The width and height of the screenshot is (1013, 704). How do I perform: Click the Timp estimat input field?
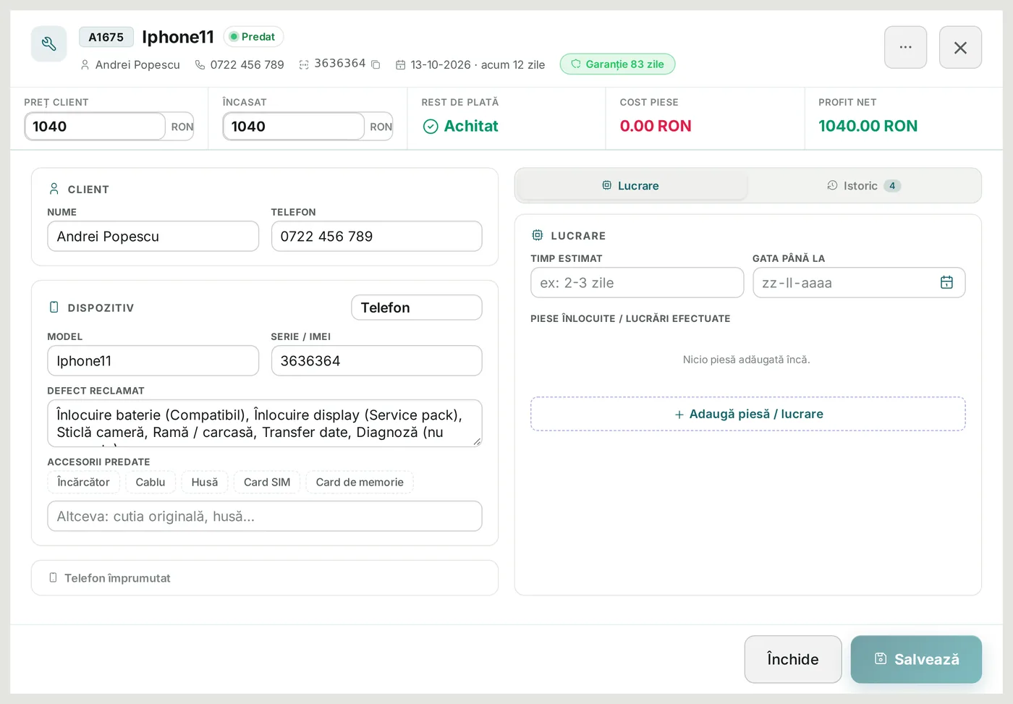(x=637, y=283)
